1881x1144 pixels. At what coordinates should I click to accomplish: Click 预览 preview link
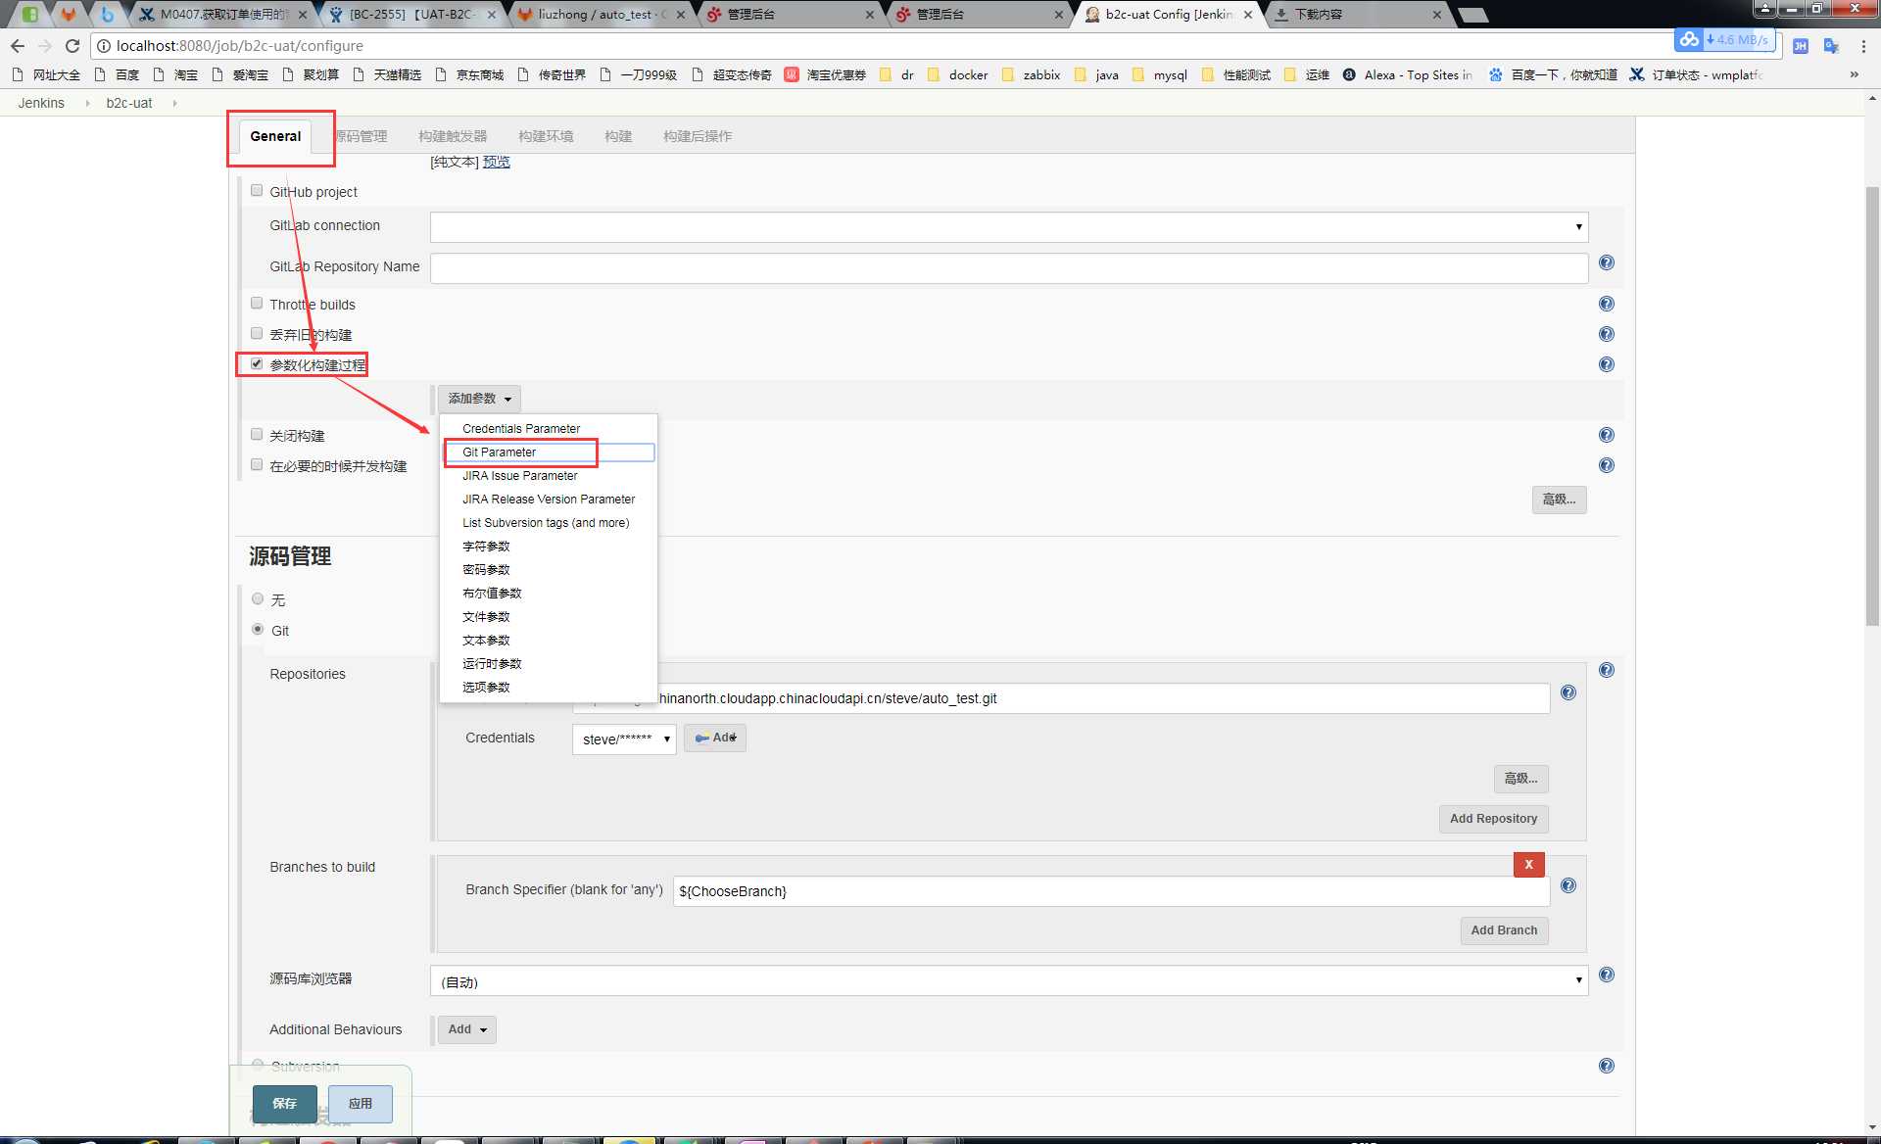pyautogui.click(x=497, y=162)
